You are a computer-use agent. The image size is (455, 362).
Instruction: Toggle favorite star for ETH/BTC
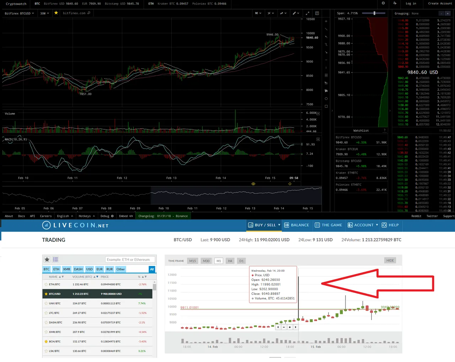click(x=46, y=284)
